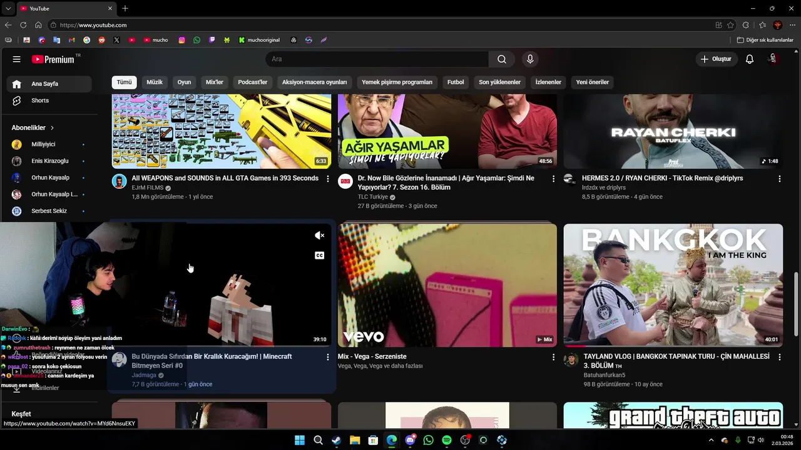Open more options for Dr. Now video

[x=553, y=179]
